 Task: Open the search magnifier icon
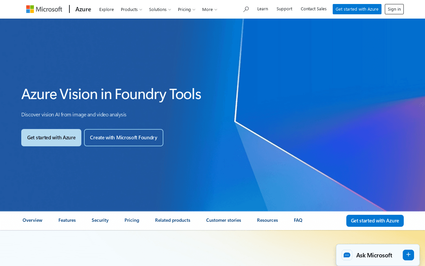(246, 9)
